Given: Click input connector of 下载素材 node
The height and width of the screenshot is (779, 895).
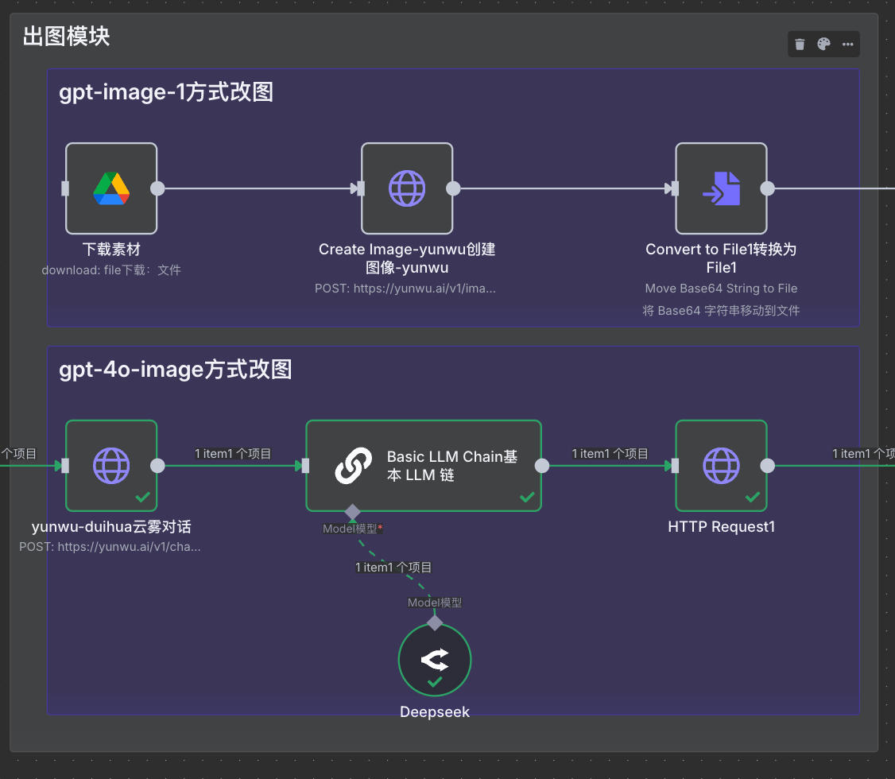Looking at the screenshot, I should (x=65, y=188).
